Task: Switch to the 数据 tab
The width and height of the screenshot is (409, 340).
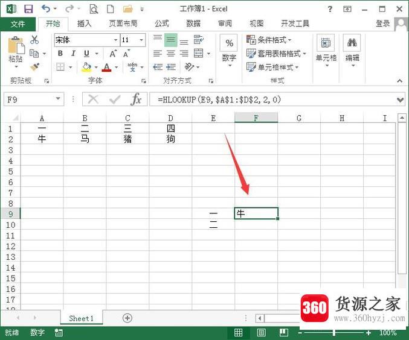Action: pos(193,24)
